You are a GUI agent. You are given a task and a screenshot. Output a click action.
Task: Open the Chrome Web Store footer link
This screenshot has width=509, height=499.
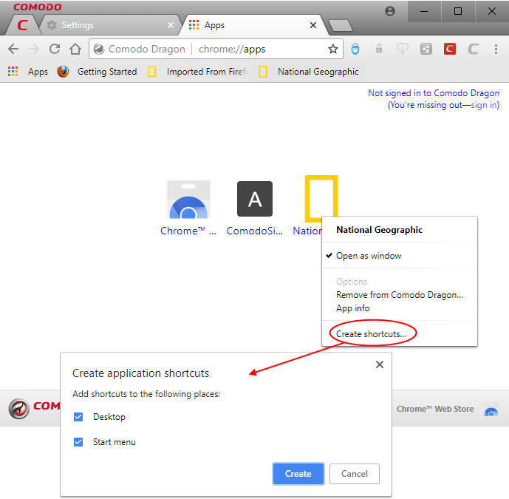(435, 409)
